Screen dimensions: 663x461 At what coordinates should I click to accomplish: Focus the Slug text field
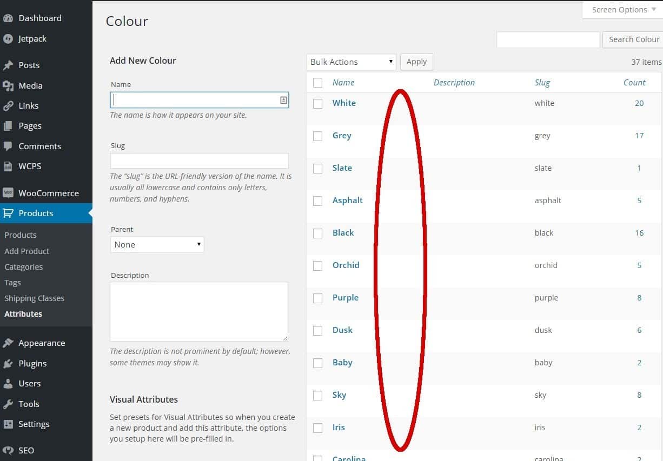[x=199, y=161]
